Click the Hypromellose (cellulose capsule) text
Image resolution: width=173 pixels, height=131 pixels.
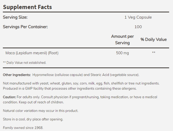pyautogui.click(x=58, y=75)
